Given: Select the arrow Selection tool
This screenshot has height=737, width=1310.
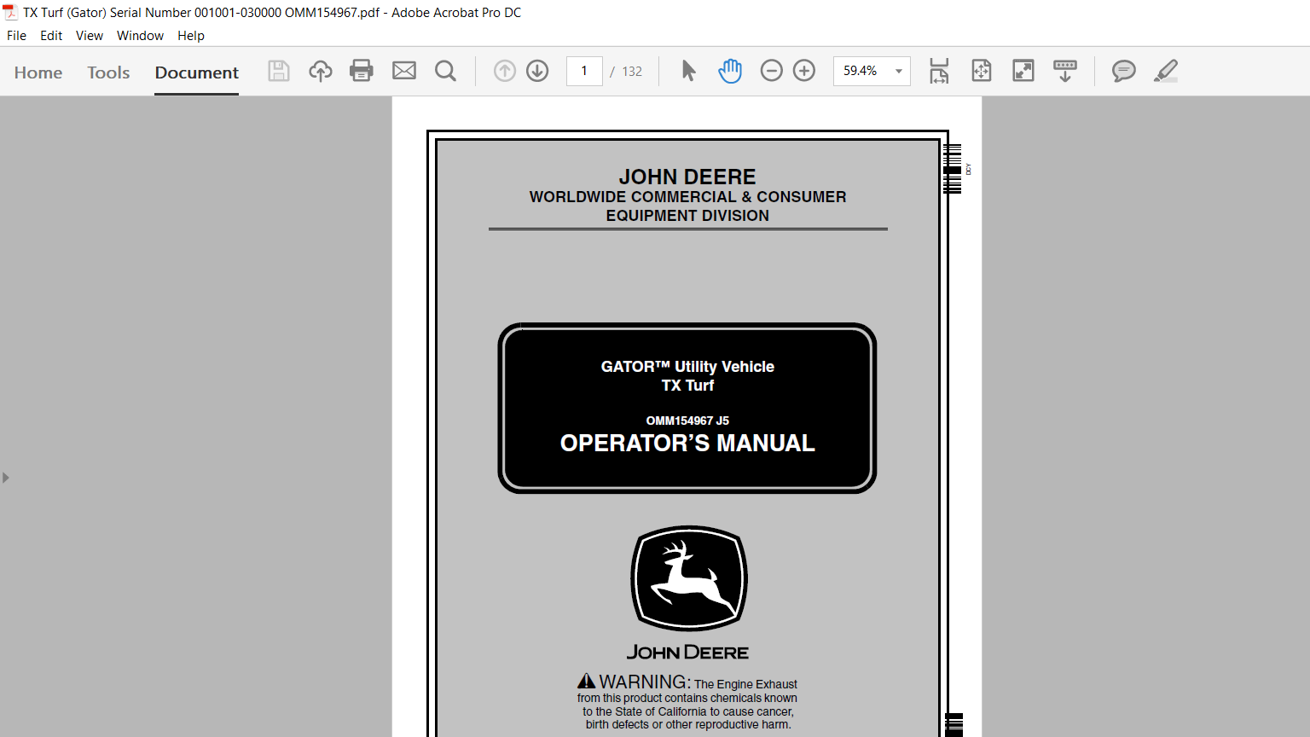Looking at the screenshot, I should [x=689, y=71].
